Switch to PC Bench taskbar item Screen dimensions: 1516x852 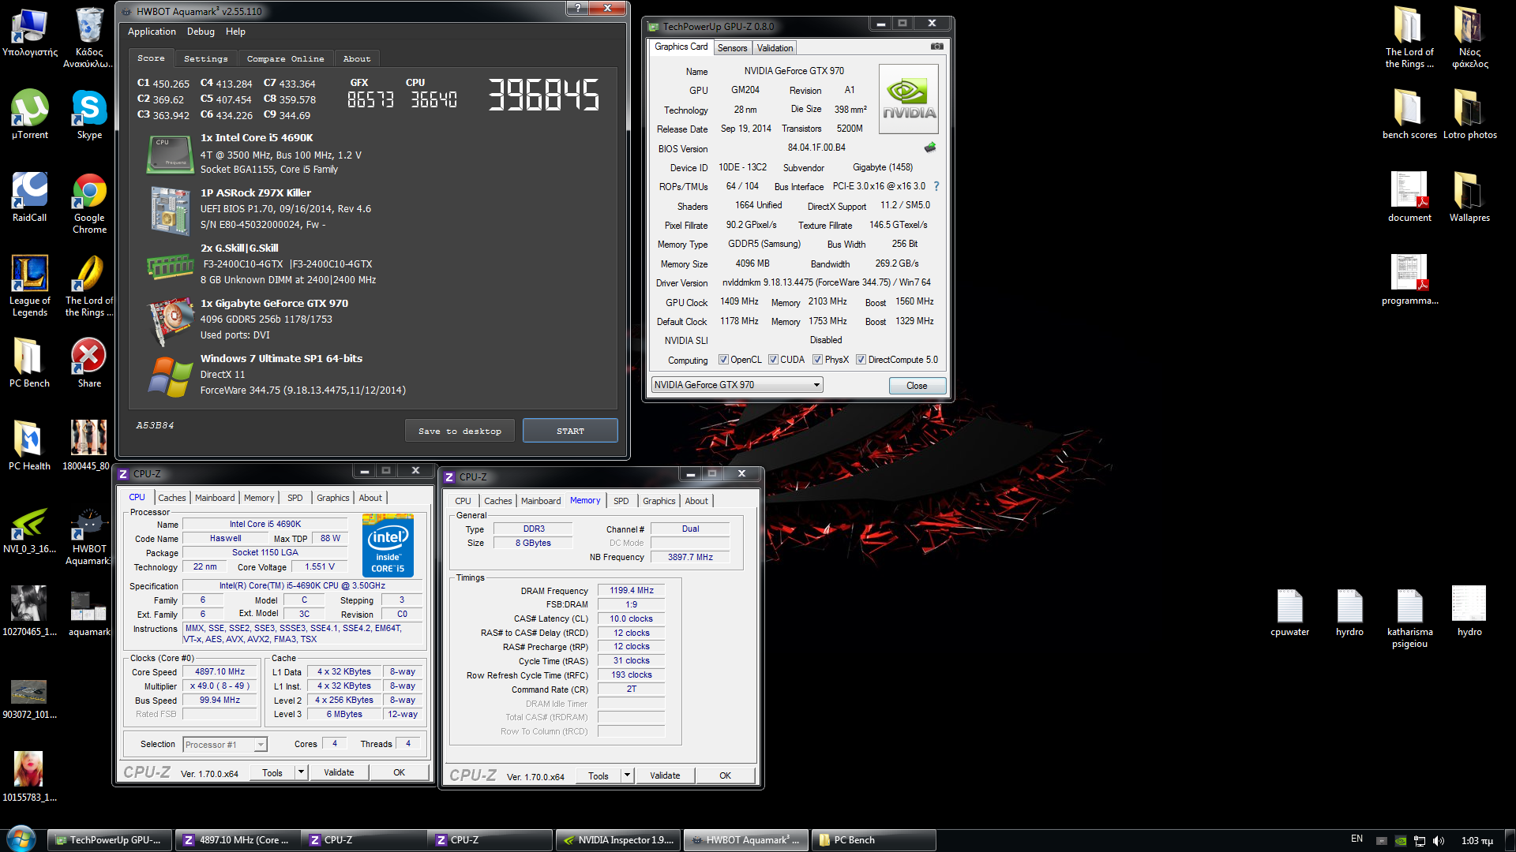[873, 840]
